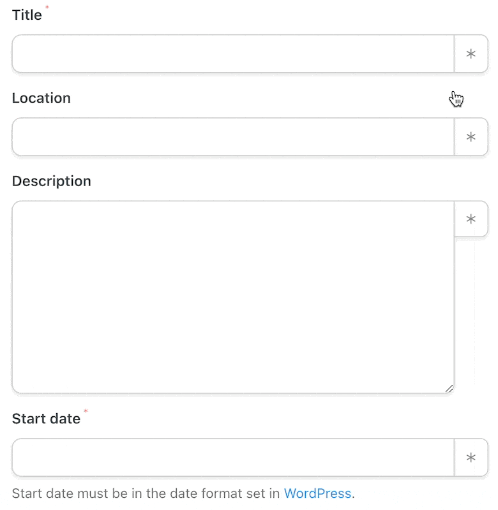Click inside the large Description textarea
The height and width of the screenshot is (510, 498).
click(233, 297)
